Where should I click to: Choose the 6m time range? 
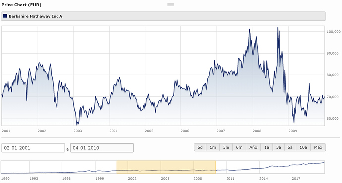click(x=239, y=147)
